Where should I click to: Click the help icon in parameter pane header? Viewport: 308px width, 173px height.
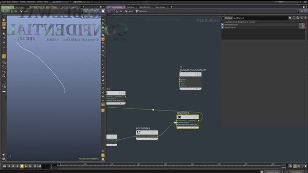(306, 18)
